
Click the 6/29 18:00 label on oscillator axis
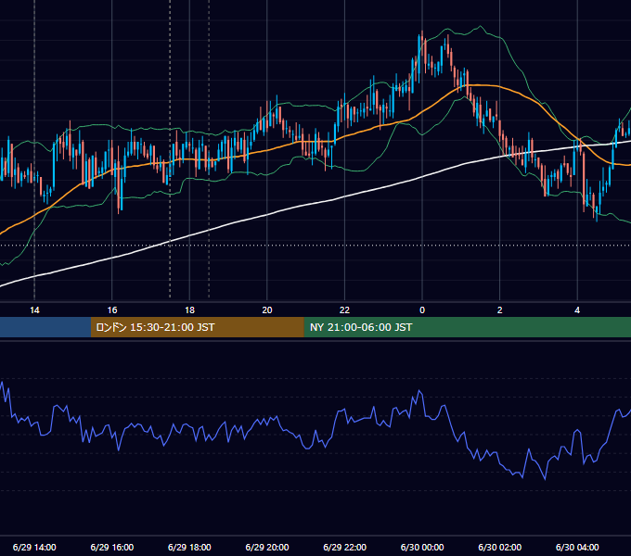[x=189, y=547]
